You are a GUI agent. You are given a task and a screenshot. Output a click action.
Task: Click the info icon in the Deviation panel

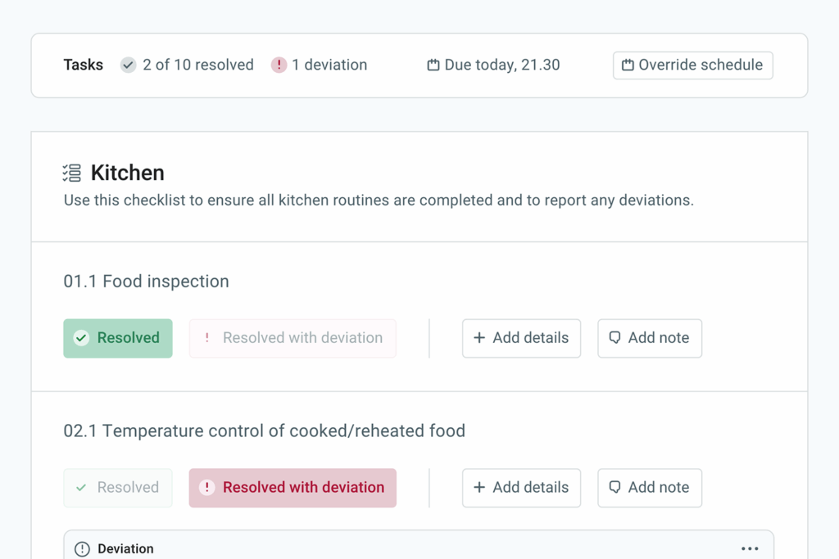coord(82,549)
